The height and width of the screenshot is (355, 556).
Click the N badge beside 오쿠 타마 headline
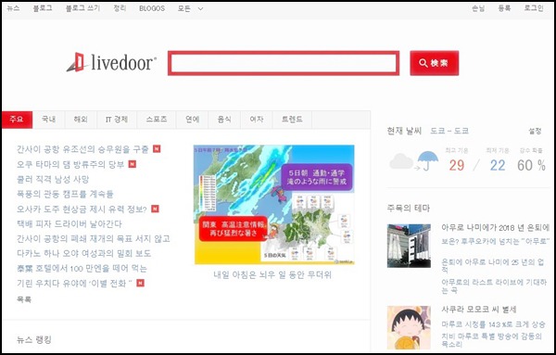[133, 164]
